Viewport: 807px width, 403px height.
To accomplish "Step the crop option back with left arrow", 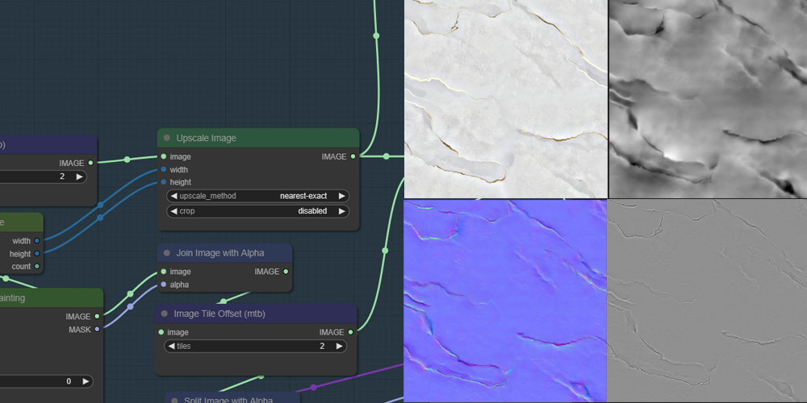I will coord(174,211).
